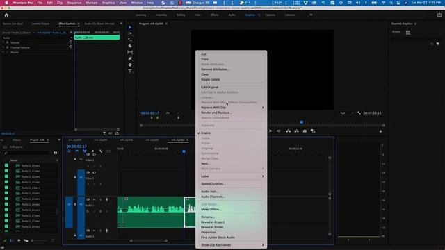The width and height of the screenshot is (445, 250).
Task: Click the Extract button in Program monitor
Action: point(297,131)
